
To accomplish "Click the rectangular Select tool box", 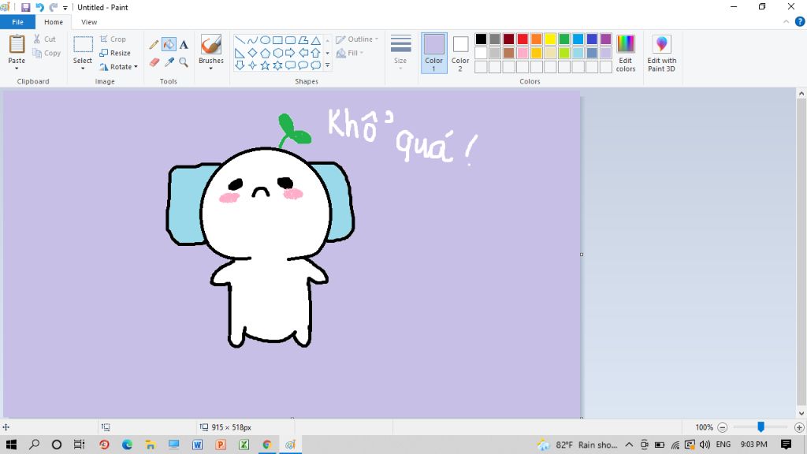I will tap(82, 45).
